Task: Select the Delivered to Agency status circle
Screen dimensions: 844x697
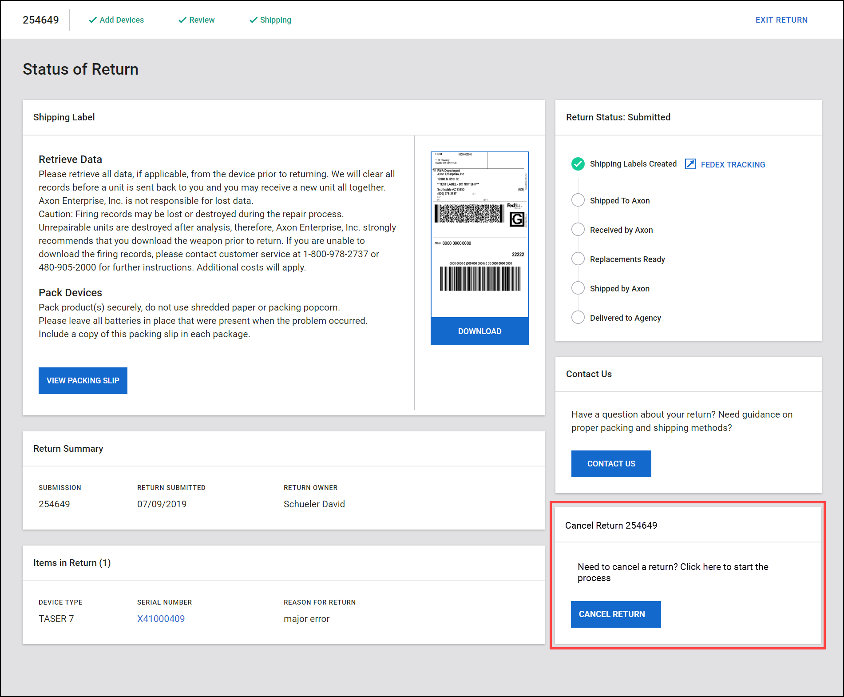Action: coord(578,317)
